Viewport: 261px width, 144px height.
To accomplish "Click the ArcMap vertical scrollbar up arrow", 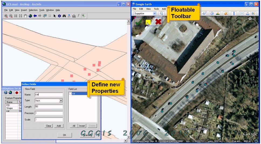I will point(128,21).
